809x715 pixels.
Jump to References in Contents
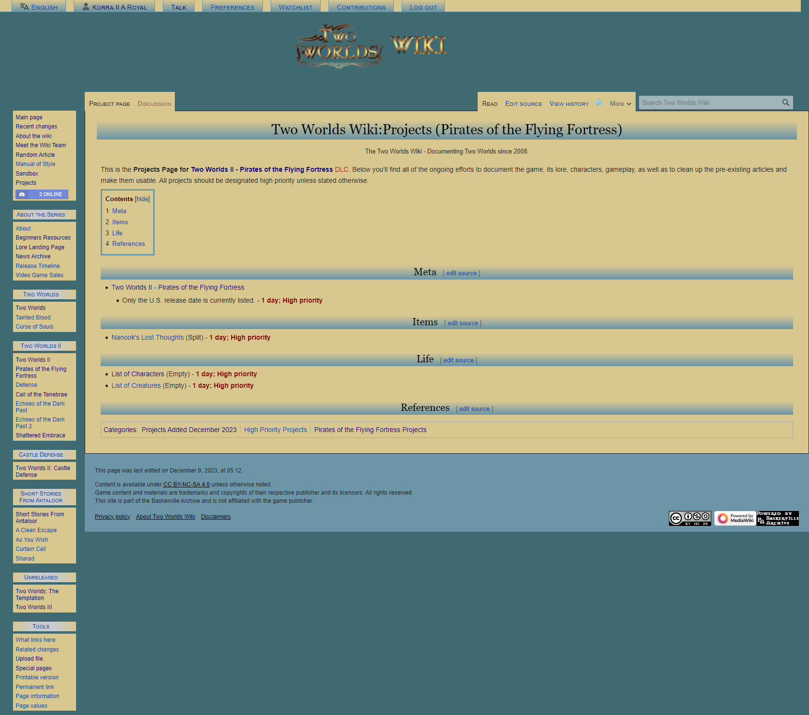pos(129,244)
